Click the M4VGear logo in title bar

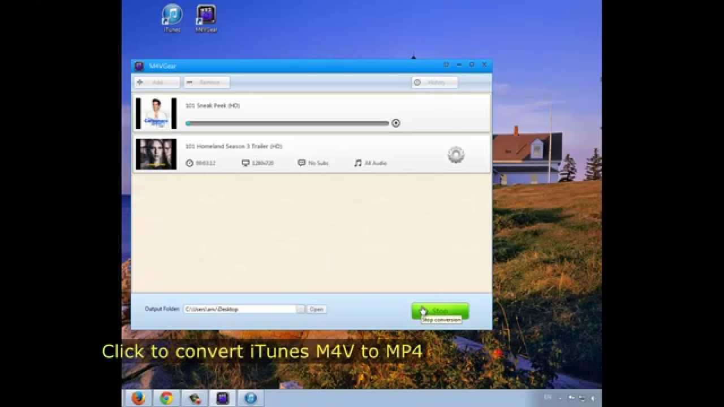coord(139,66)
